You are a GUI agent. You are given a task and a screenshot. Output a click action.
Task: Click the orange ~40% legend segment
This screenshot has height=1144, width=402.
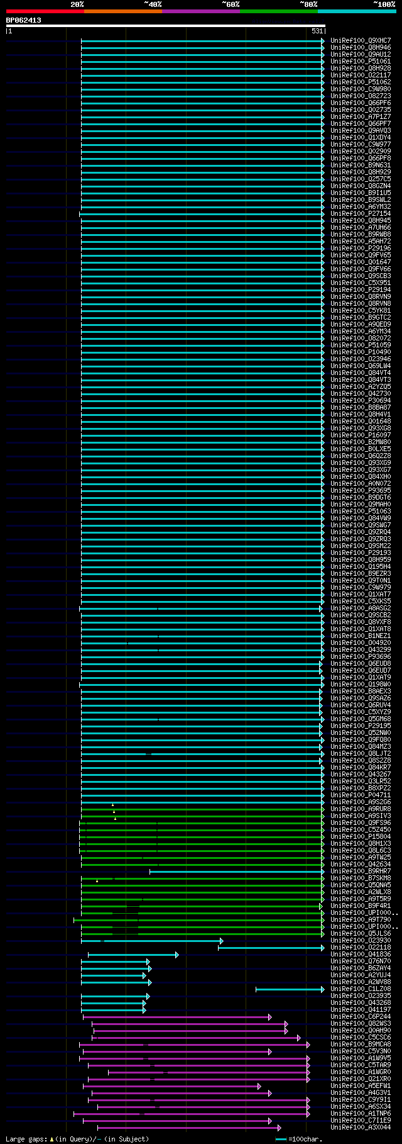[122, 11]
